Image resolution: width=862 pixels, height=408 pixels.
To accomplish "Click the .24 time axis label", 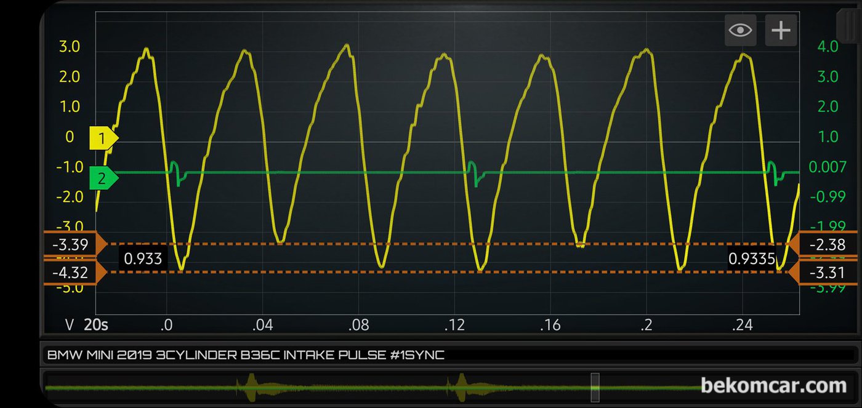I will point(743,325).
